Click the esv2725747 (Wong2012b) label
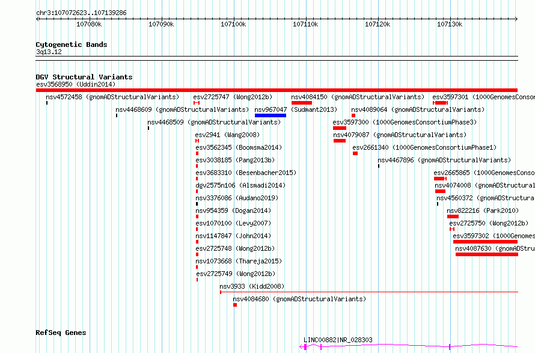This screenshot has height=353, width=535. coord(233,97)
